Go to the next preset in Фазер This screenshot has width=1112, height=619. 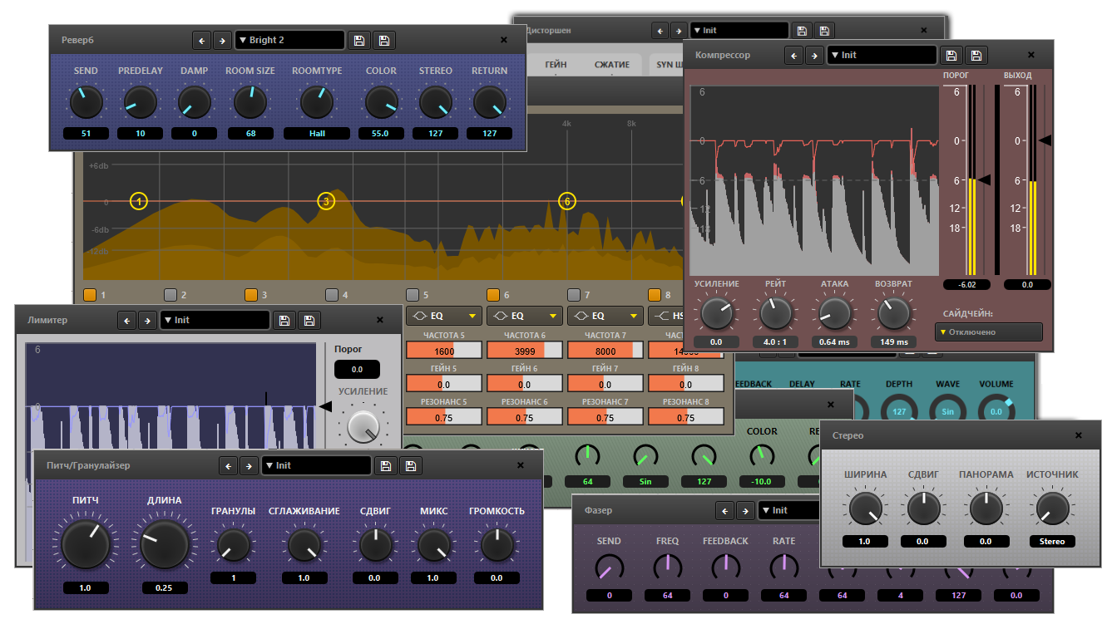click(744, 510)
